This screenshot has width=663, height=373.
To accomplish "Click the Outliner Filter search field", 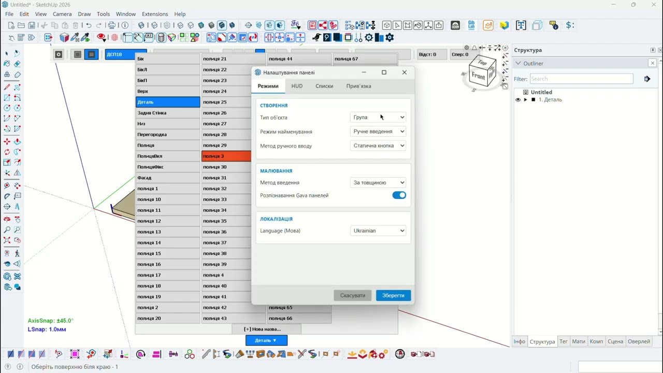I will (581, 79).
